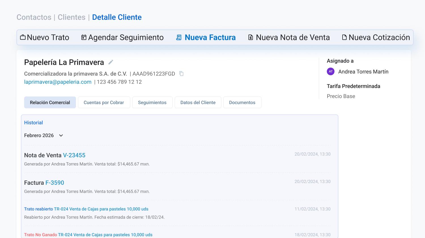
Task: Click the RFC text AAAD961223FGD
Action: (154, 74)
